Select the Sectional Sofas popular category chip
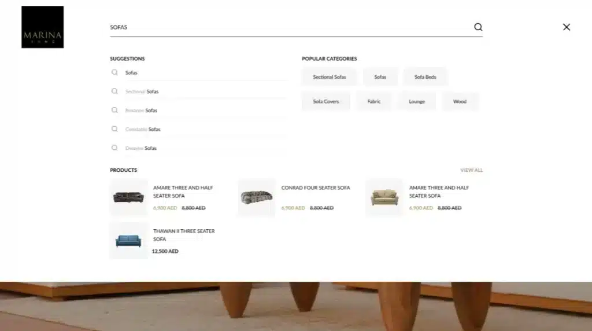 330,77
